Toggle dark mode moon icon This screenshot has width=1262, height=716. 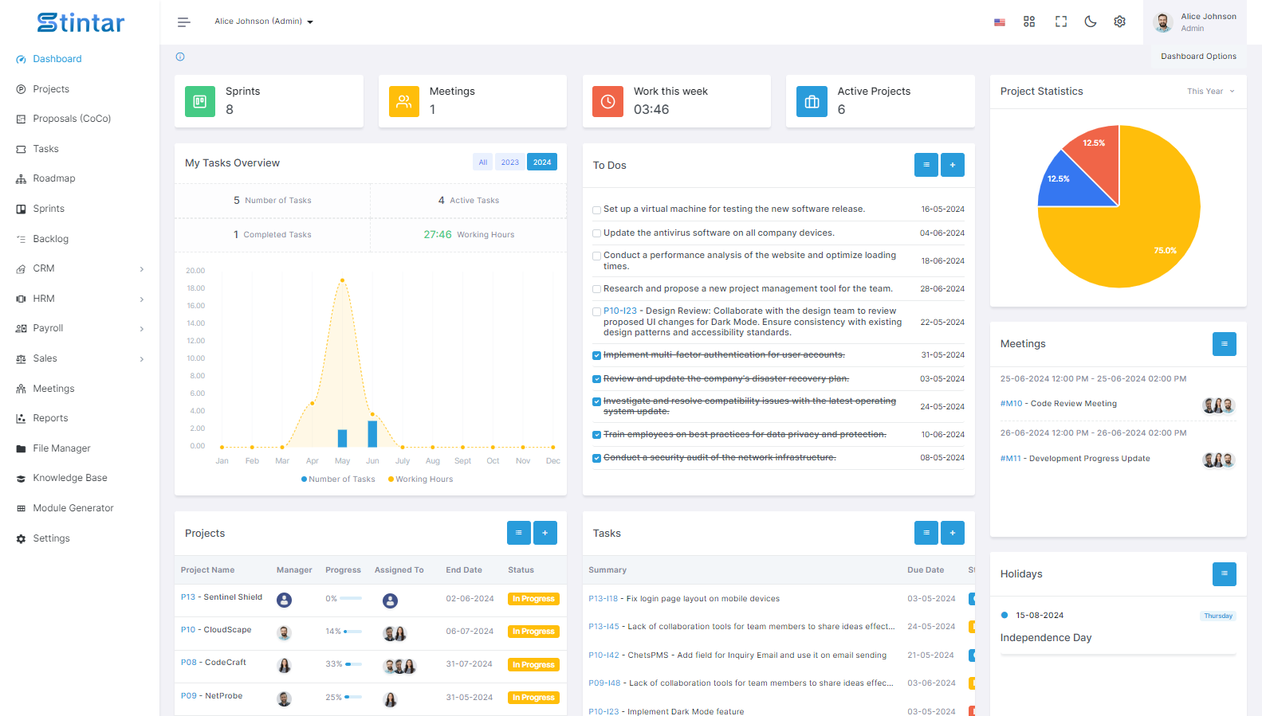[x=1090, y=22]
